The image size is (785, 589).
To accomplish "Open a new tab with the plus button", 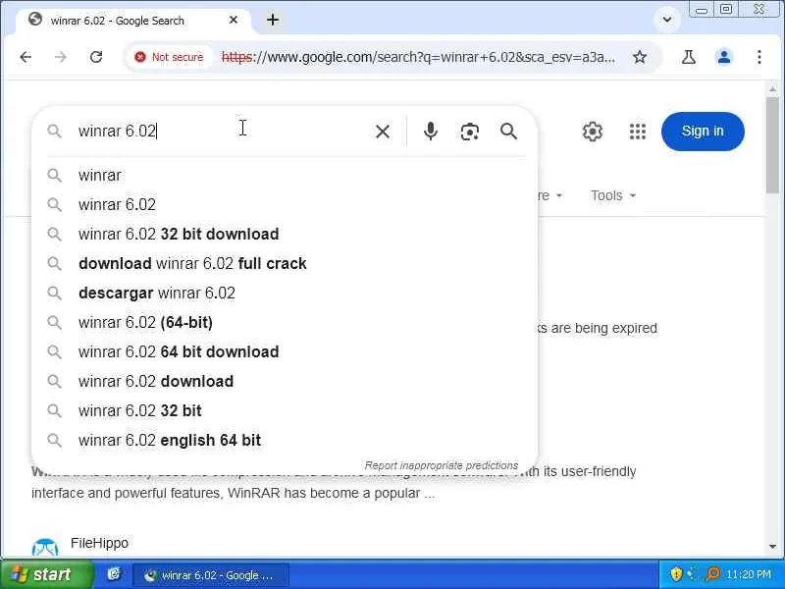I will click(x=273, y=20).
